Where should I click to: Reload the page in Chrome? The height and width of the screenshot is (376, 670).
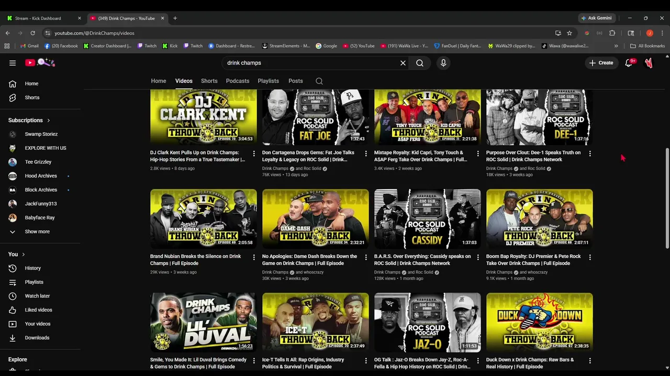(32, 33)
